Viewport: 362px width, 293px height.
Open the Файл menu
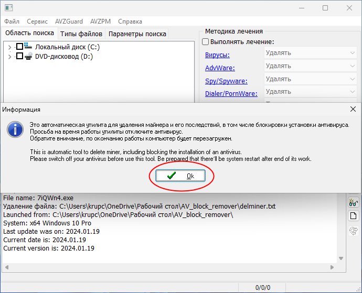12,21
